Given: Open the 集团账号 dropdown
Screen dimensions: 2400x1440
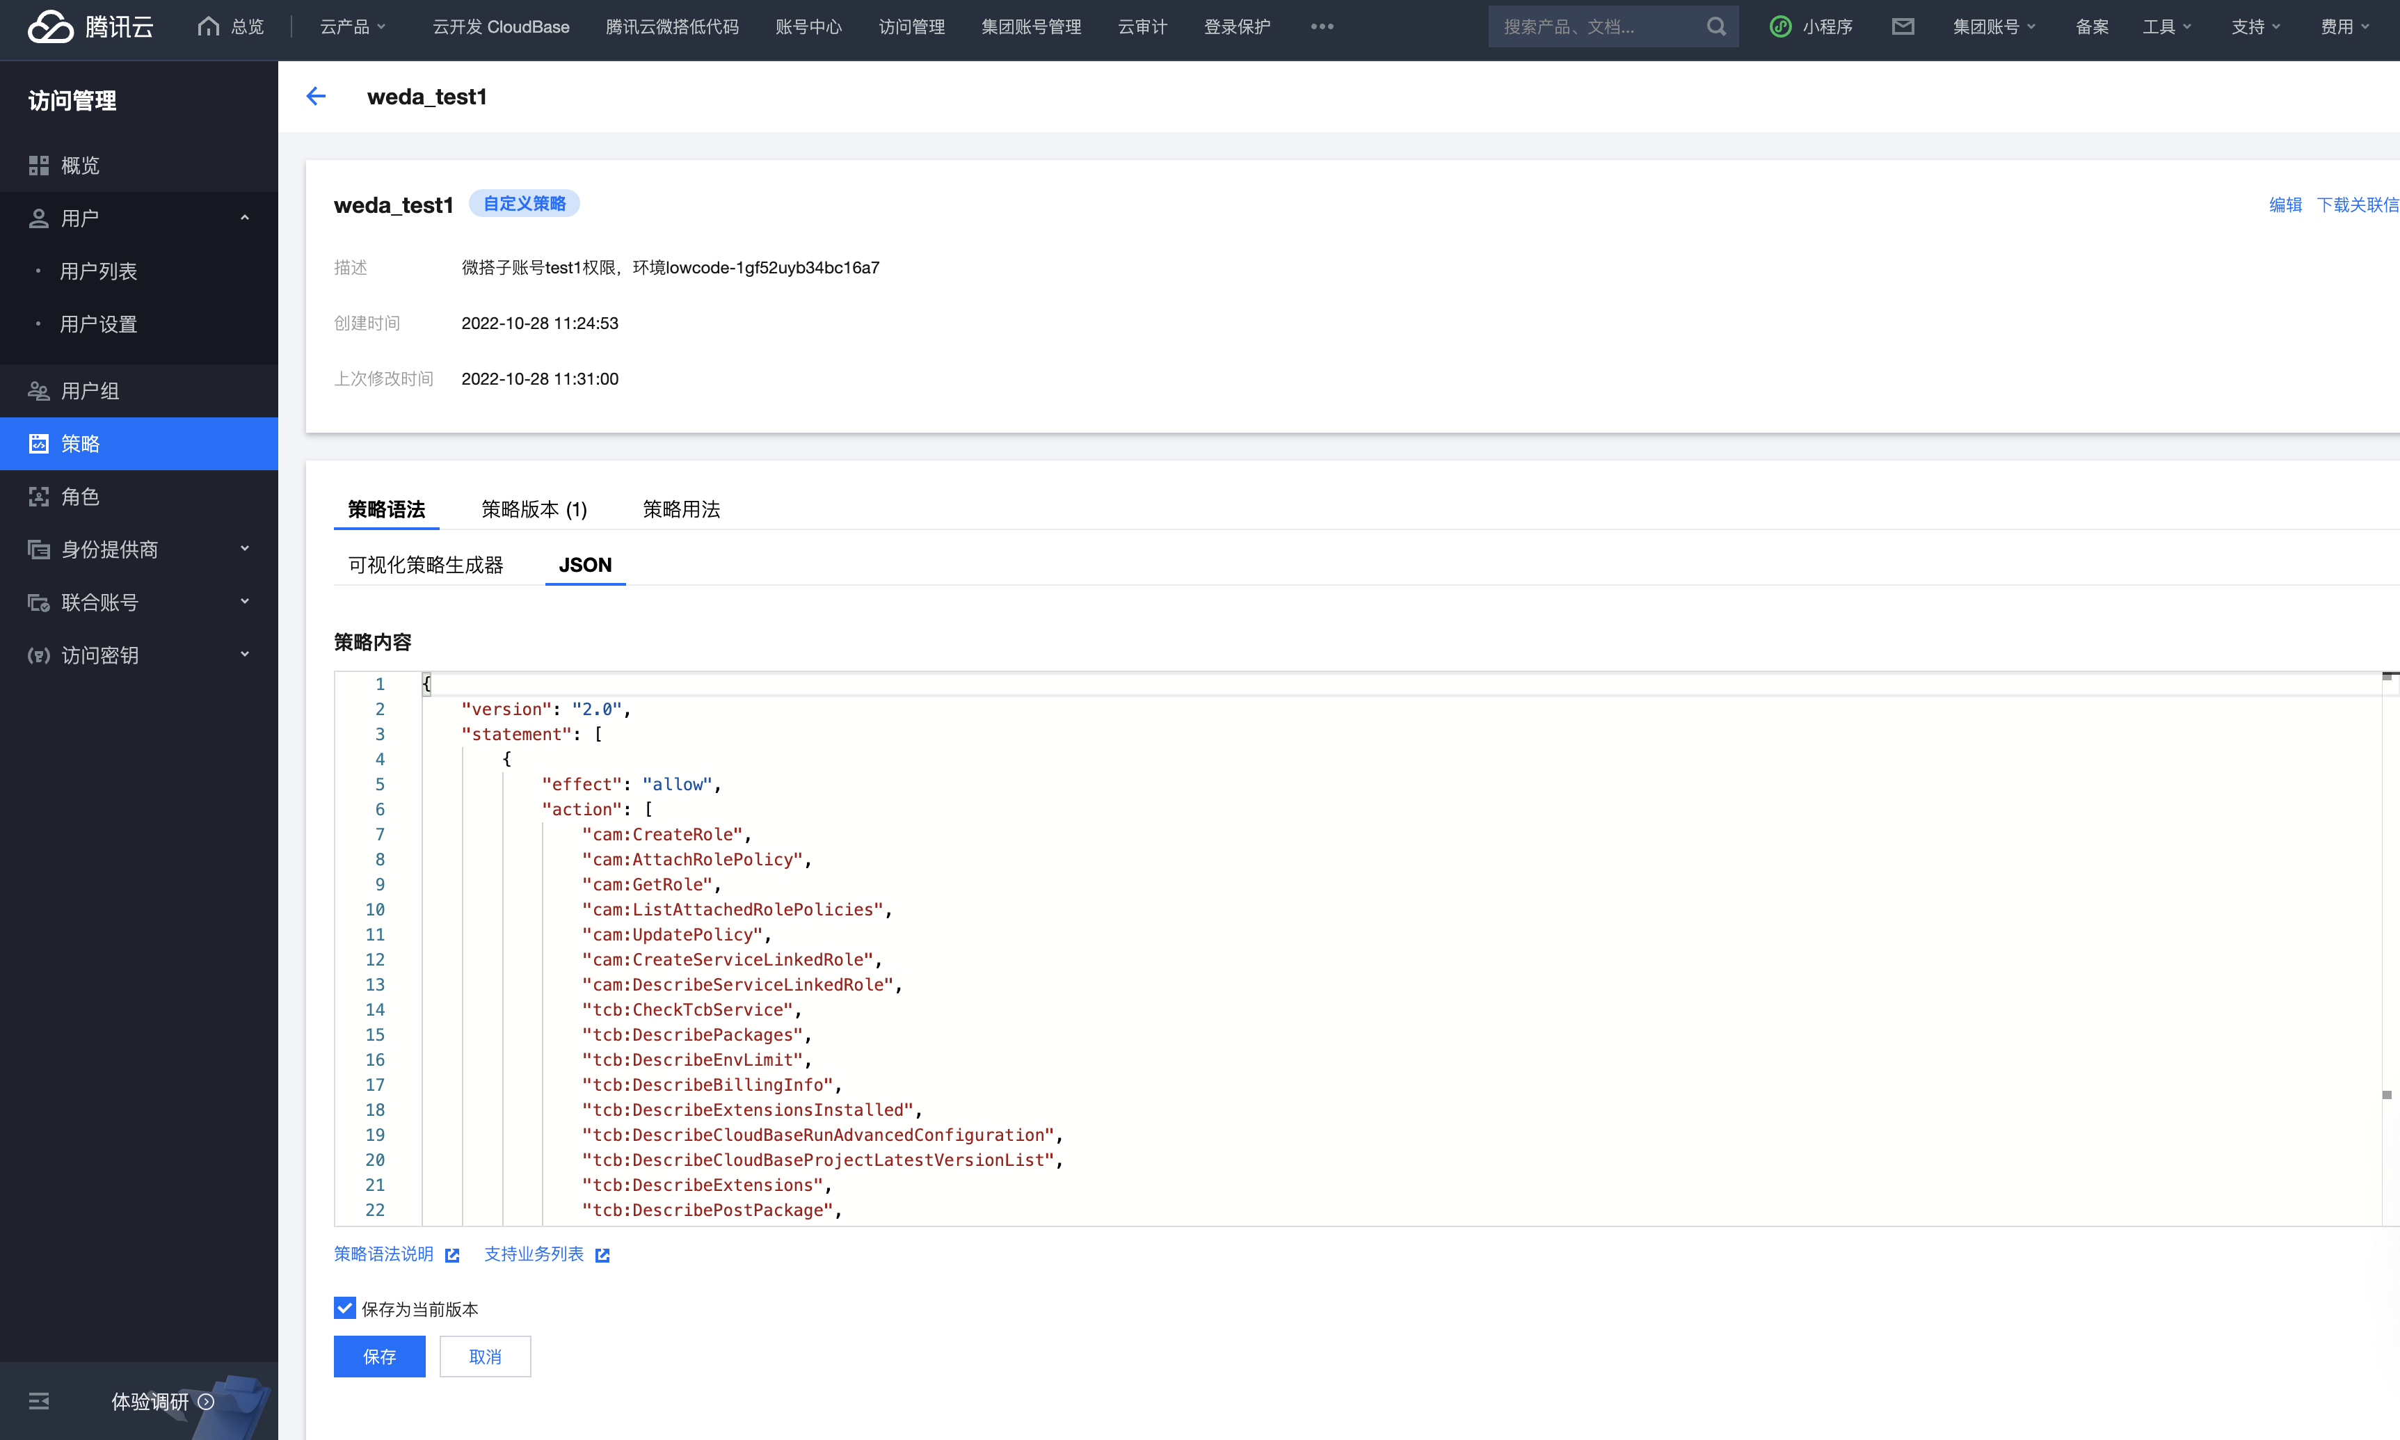Looking at the screenshot, I should tap(1994, 26).
